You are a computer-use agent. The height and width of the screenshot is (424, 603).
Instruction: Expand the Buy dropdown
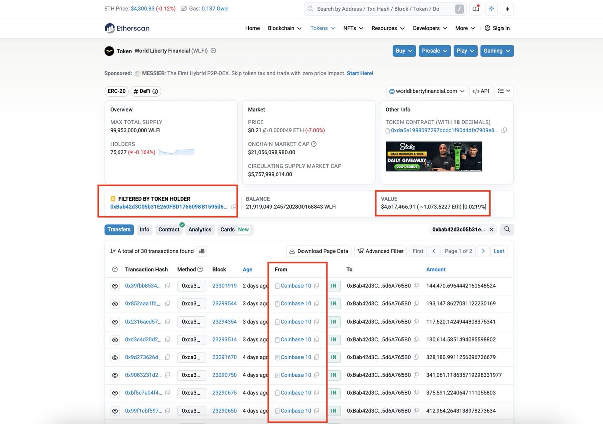pos(404,50)
